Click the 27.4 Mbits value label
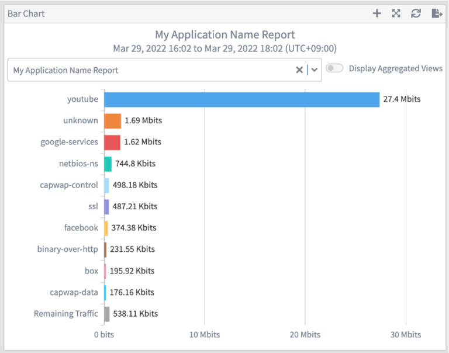 click(402, 99)
